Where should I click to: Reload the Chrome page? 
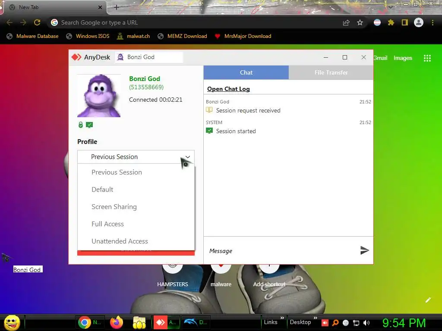[37, 22]
